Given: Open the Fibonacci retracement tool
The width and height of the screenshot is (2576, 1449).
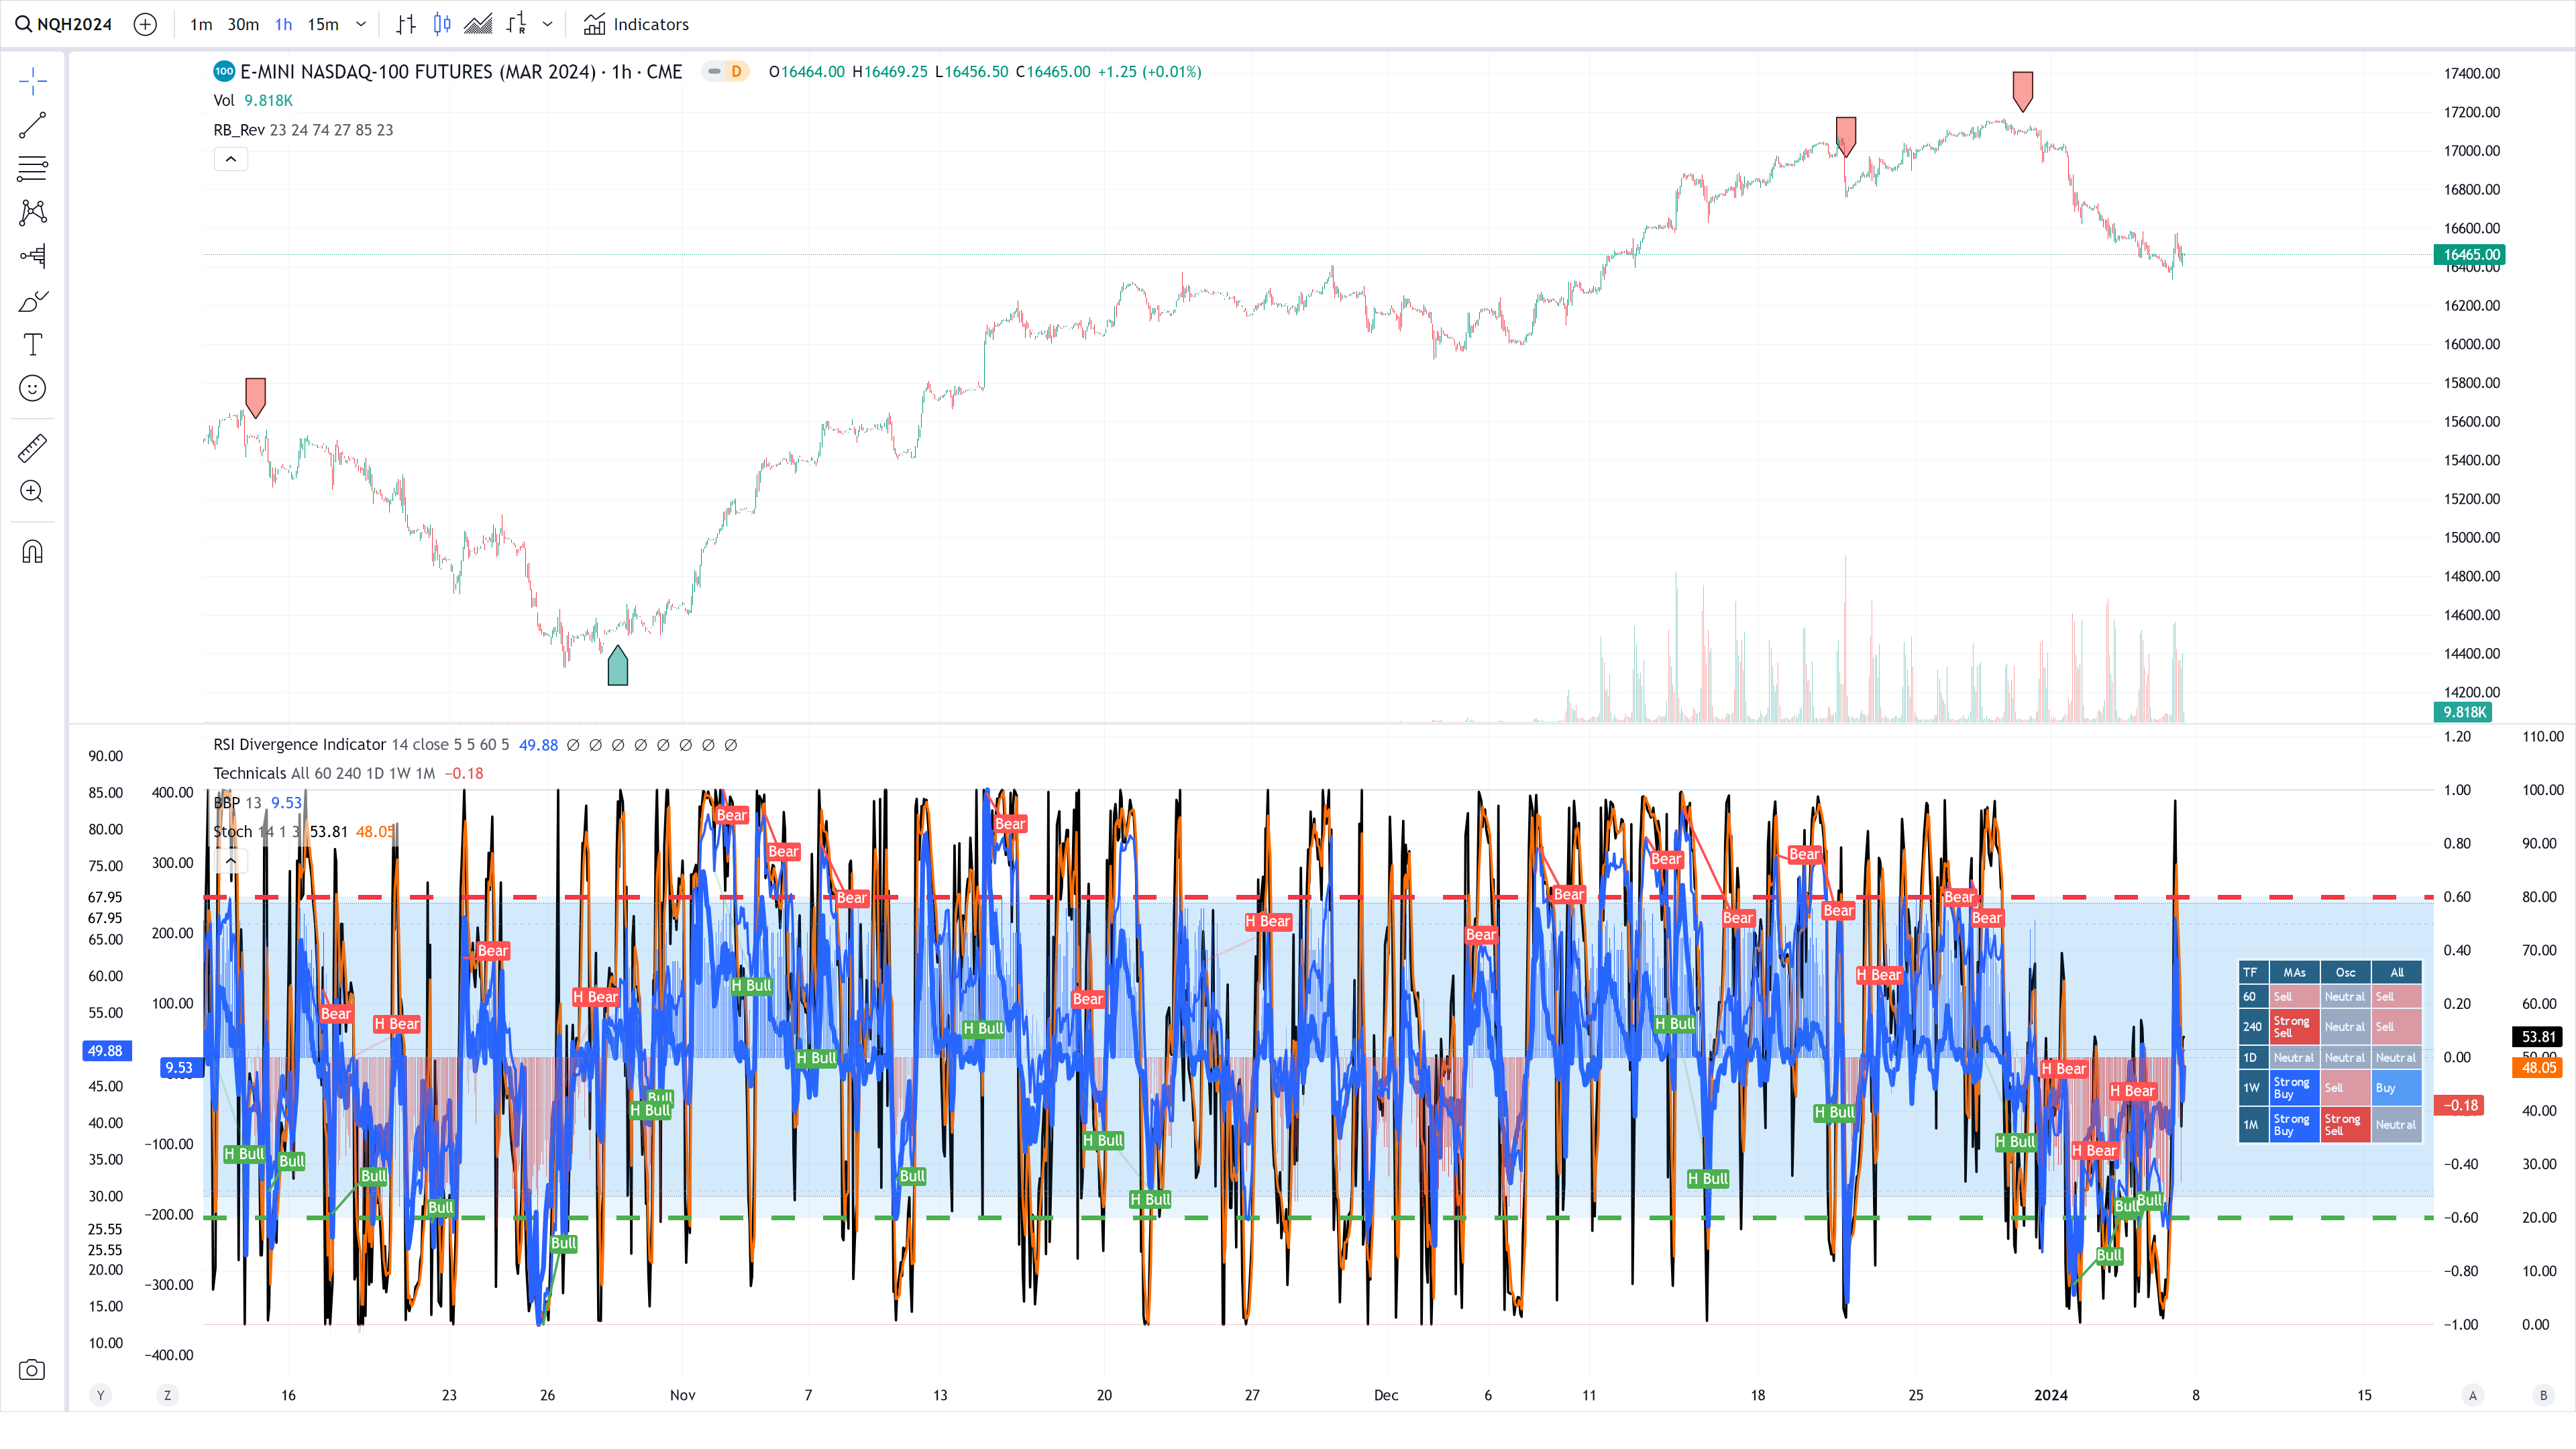Looking at the screenshot, I should pyautogui.click(x=32, y=168).
